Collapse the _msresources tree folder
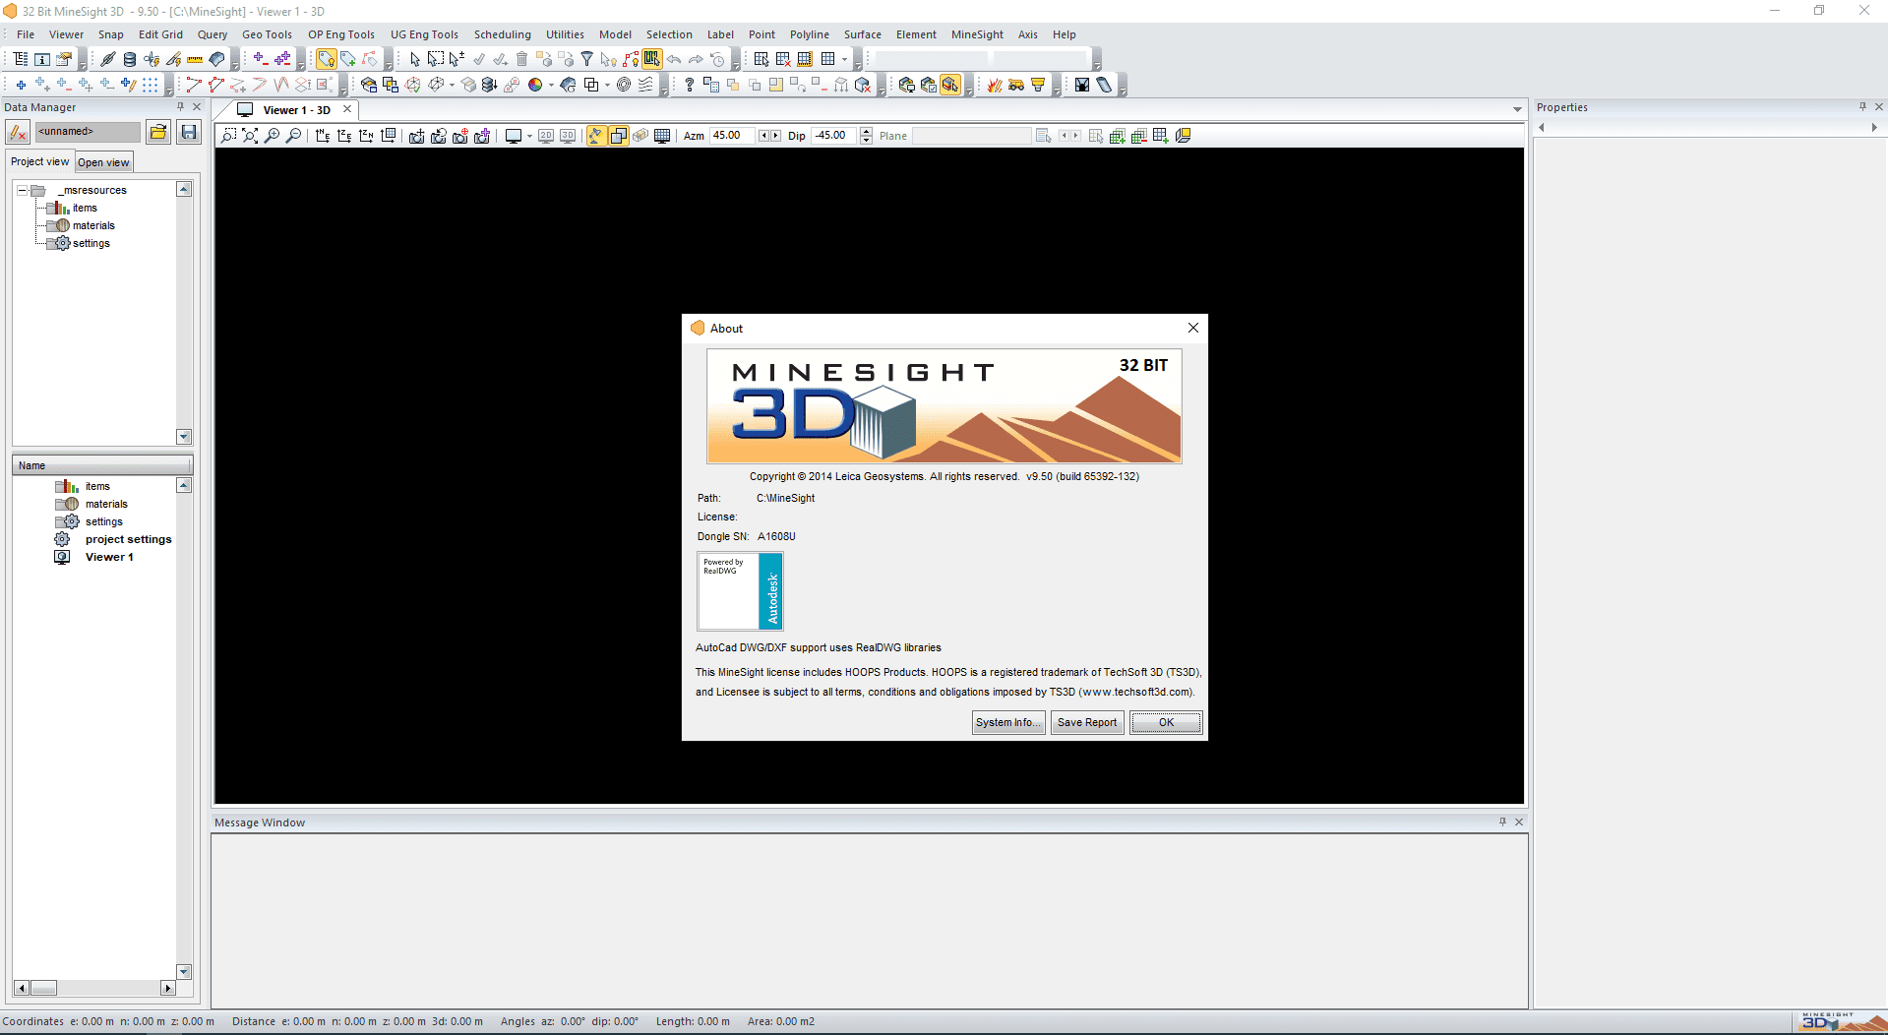This screenshot has height=1035, width=1888. point(22,190)
